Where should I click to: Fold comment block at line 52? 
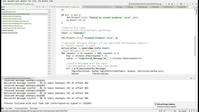pos(56,43)
